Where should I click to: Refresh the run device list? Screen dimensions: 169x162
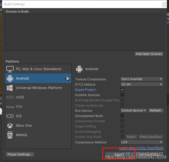(x=156, y=110)
